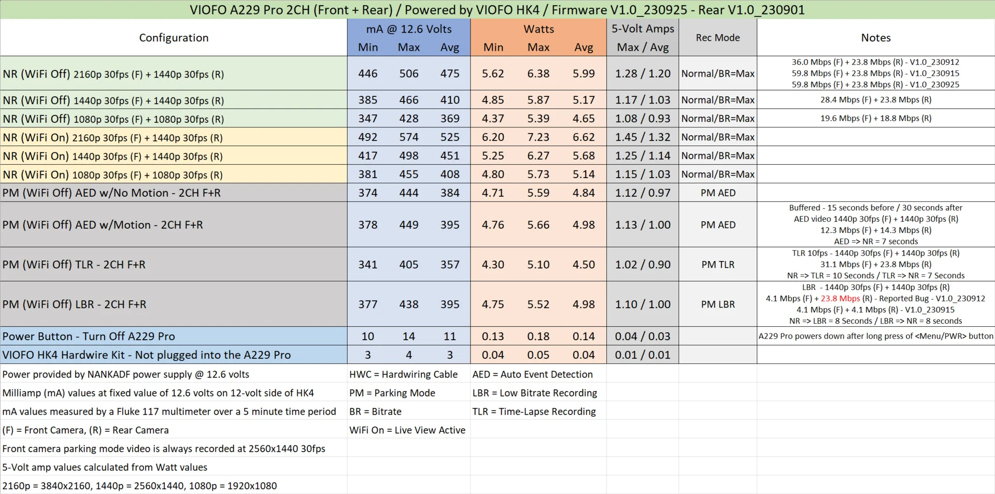The height and width of the screenshot is (494, 995).
Task: Click the "Rec Mode" column header
Action: [x=718, y=38]
